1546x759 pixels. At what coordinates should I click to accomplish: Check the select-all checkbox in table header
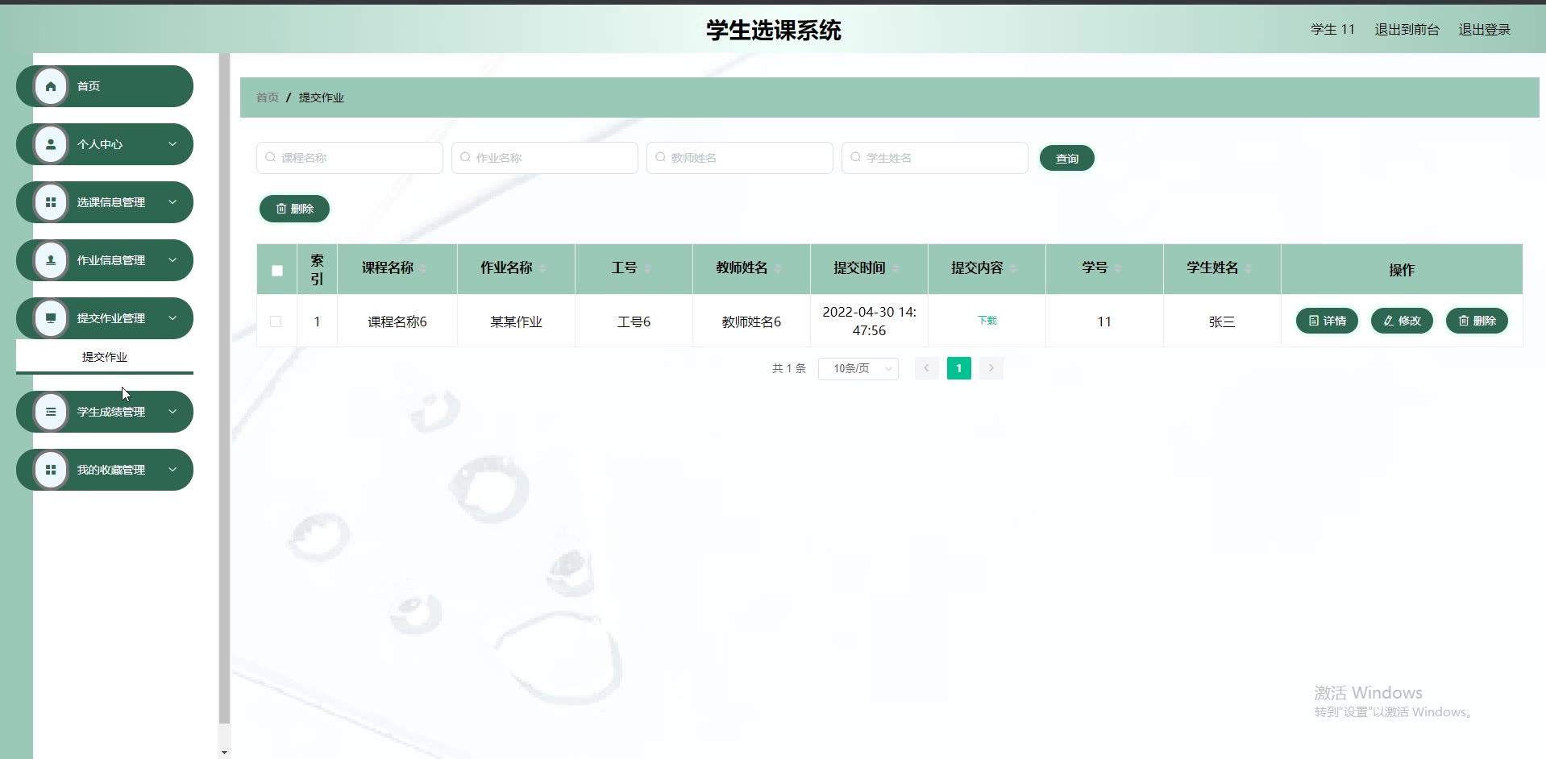coord(277,271)
